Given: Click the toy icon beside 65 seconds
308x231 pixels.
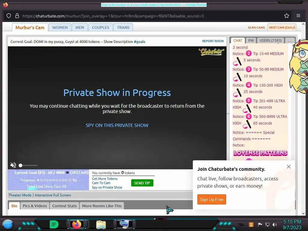Looking at the screenshot, I should (247, 124).
